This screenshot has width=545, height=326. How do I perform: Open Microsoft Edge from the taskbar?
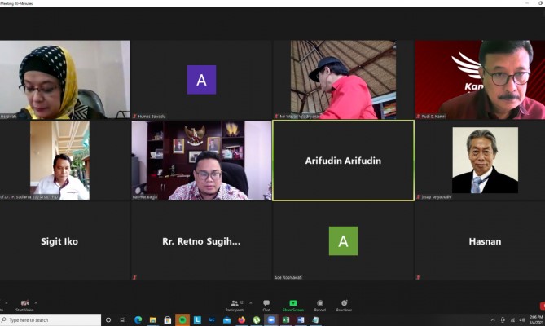click(138, 320)
